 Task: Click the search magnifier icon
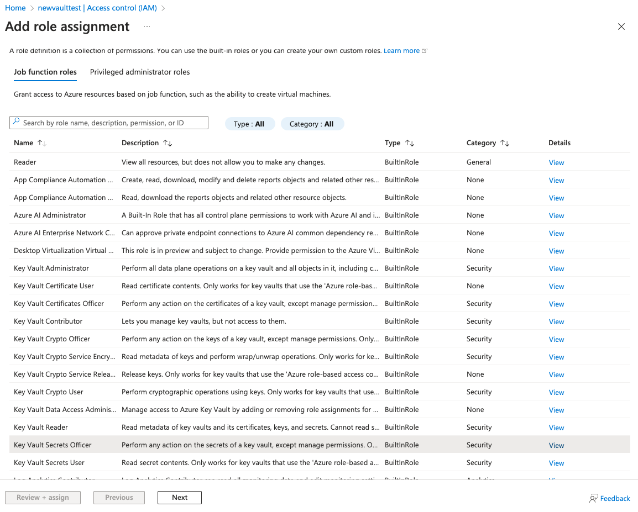tap(17, 123)
